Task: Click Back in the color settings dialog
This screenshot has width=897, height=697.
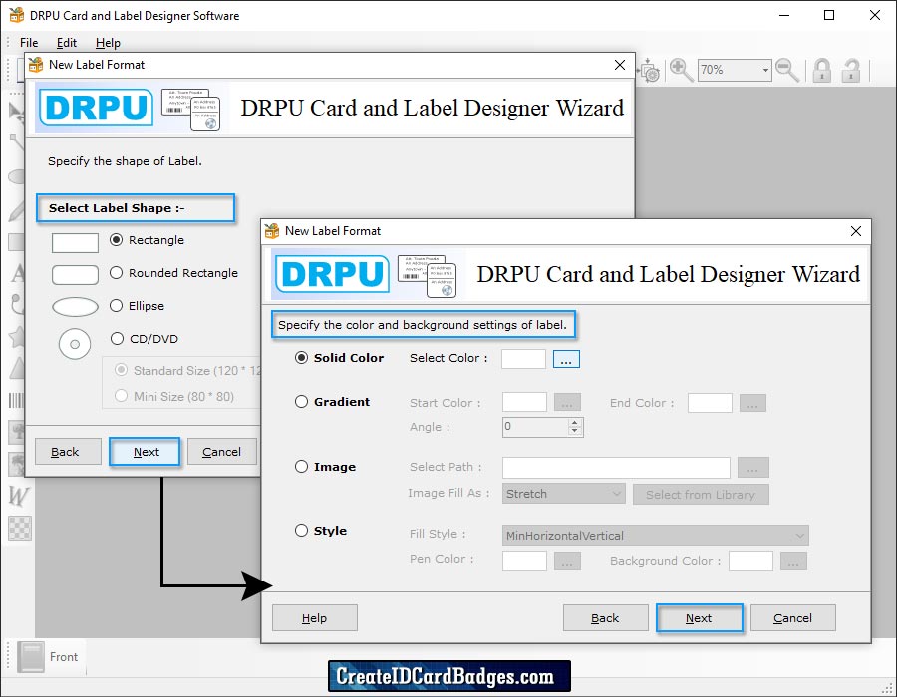Action: point(605,618)
